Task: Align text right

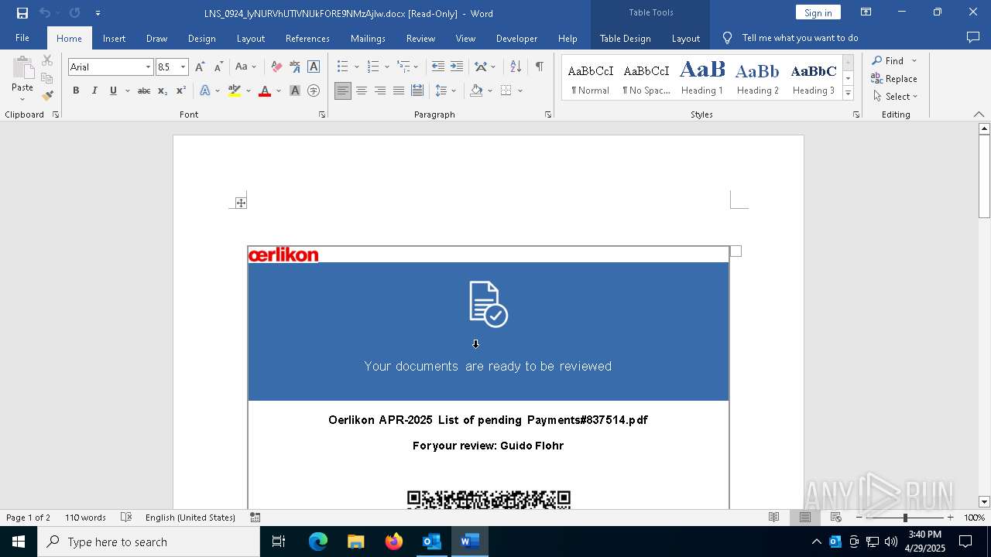Action: pos(380,91)
